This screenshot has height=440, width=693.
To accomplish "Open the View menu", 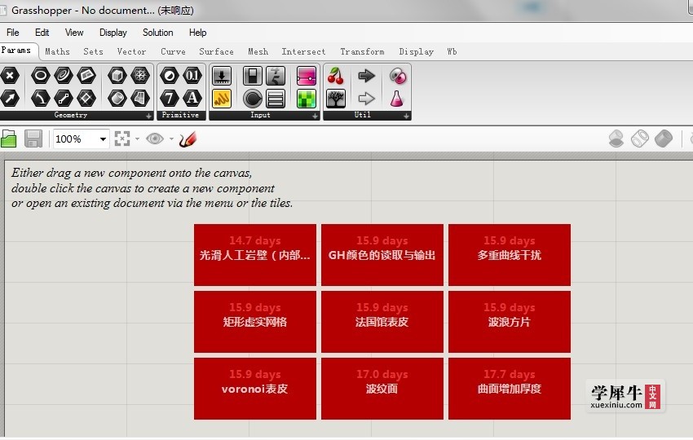I will pos(74,33).
